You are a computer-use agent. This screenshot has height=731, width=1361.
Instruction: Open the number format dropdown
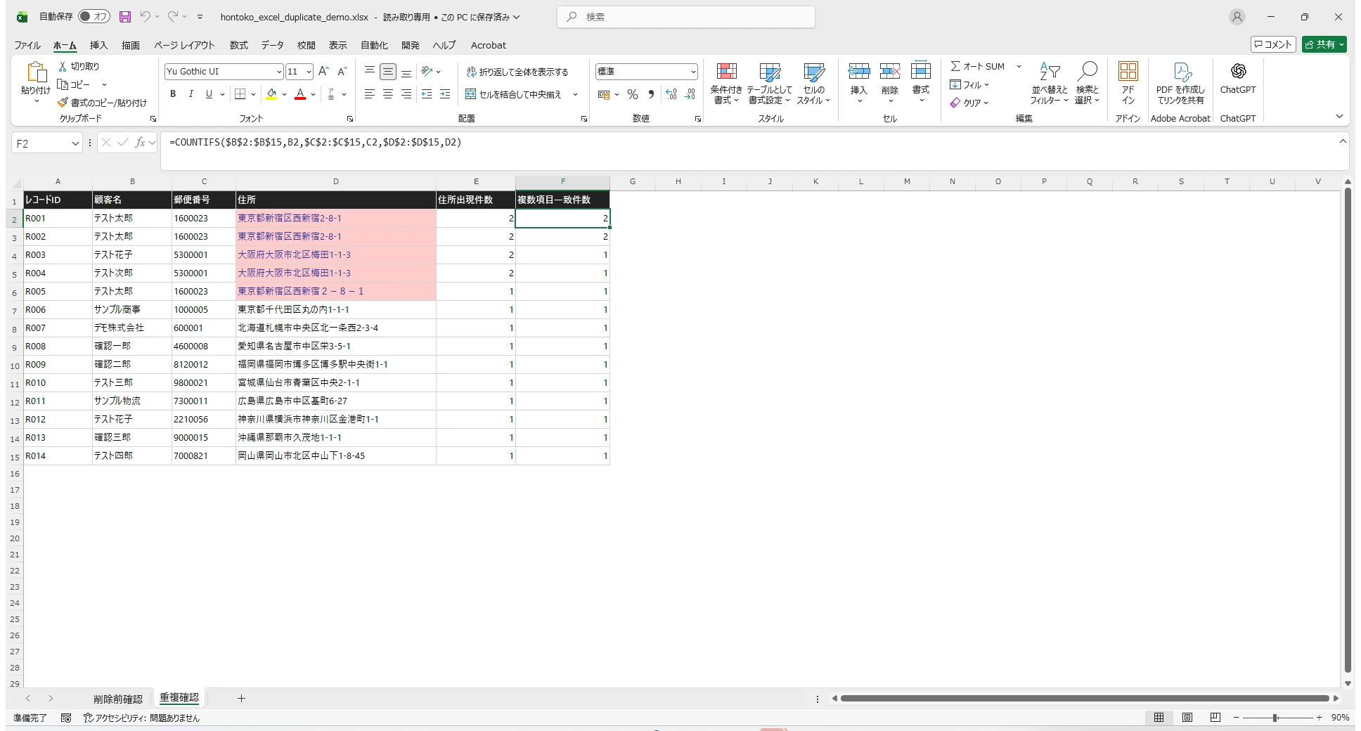pyautogui.click(x=693, y=72)
